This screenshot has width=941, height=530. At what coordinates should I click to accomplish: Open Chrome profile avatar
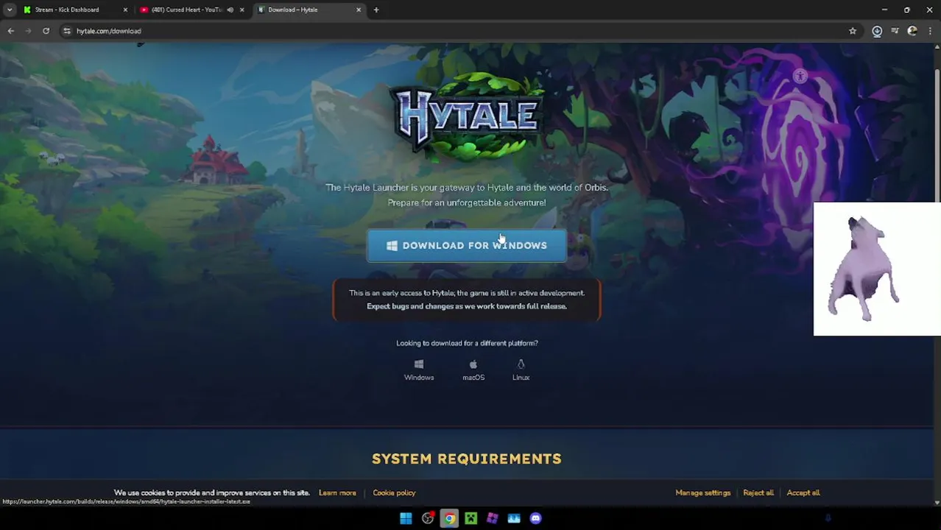click(x=912, y=31)
